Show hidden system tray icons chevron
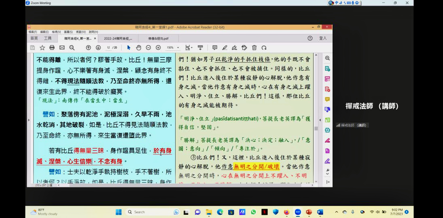443x218 pixels. click(x=337, y=212)
